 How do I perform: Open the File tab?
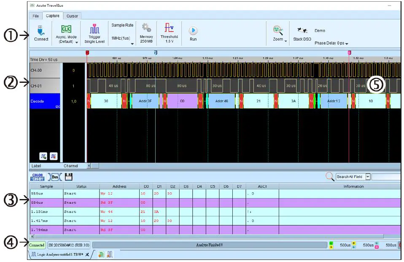(35, 16)
